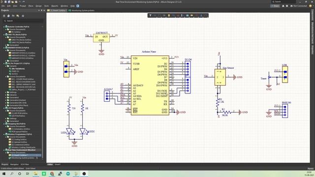Click the first icon in Projects panel toolbar
315x177 pixels.
(x=4, y=16)
